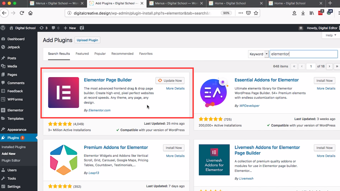Switch to the Popular tab
Screen dimensions: 340x191
click(x=100, y=54)
